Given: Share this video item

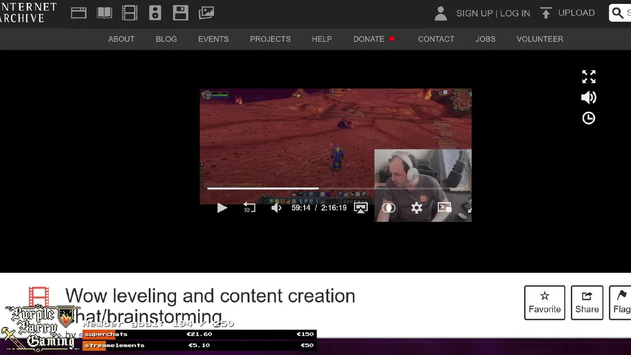Looking at the screenshot, I should 587,303.
